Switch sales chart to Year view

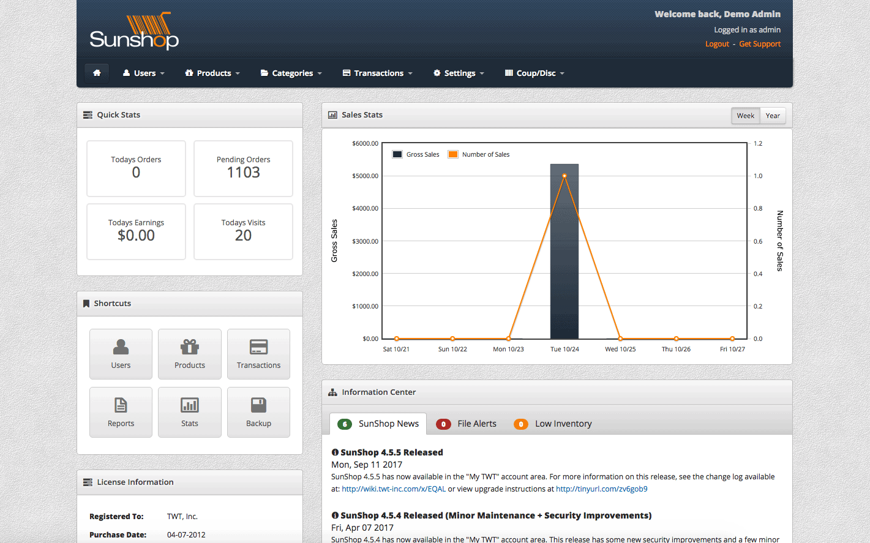pyautogui.click(x=773, y=116)
